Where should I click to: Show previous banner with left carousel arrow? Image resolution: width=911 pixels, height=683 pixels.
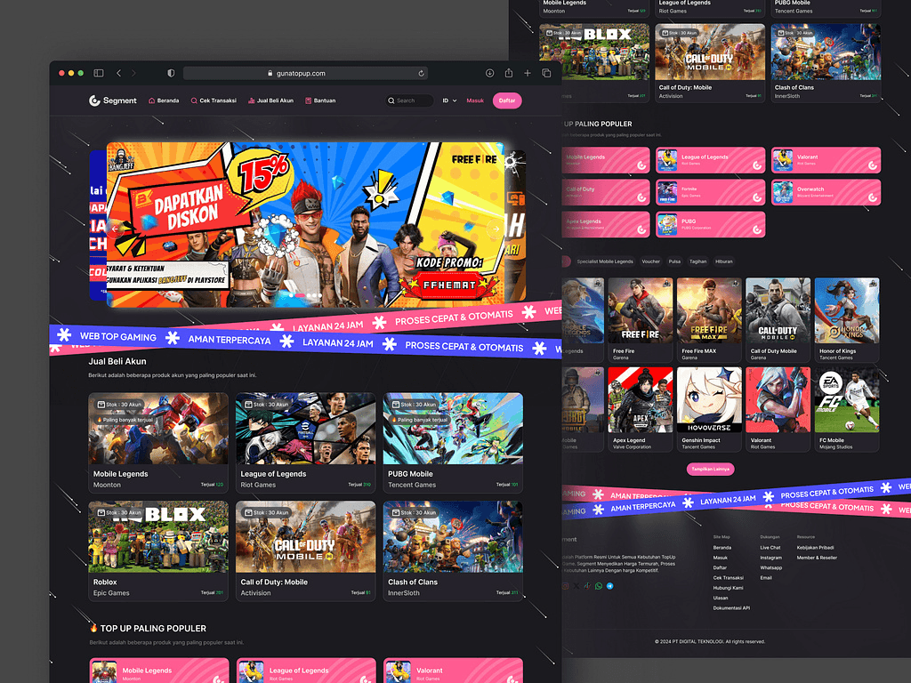[x=115, y=229]
